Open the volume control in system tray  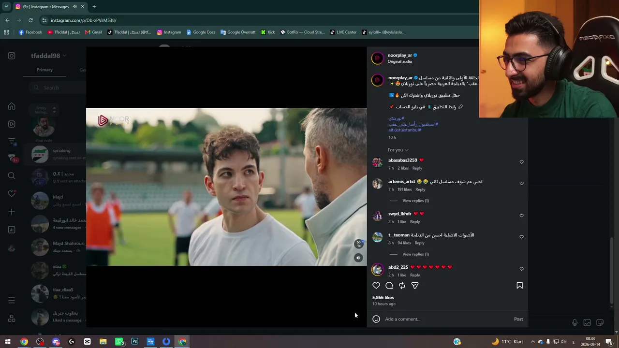pyautogui.click(x=563, y=342)
